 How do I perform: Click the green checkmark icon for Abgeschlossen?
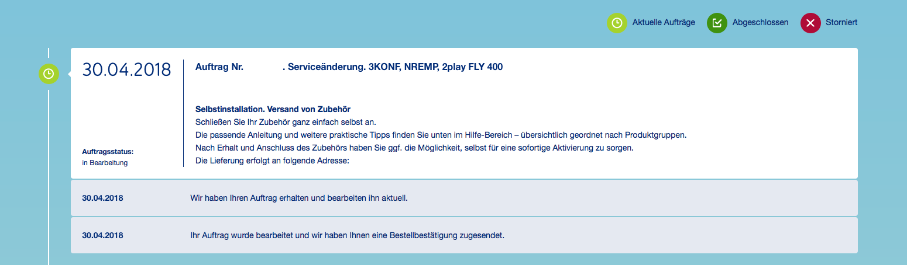click(x=716, y=23)
